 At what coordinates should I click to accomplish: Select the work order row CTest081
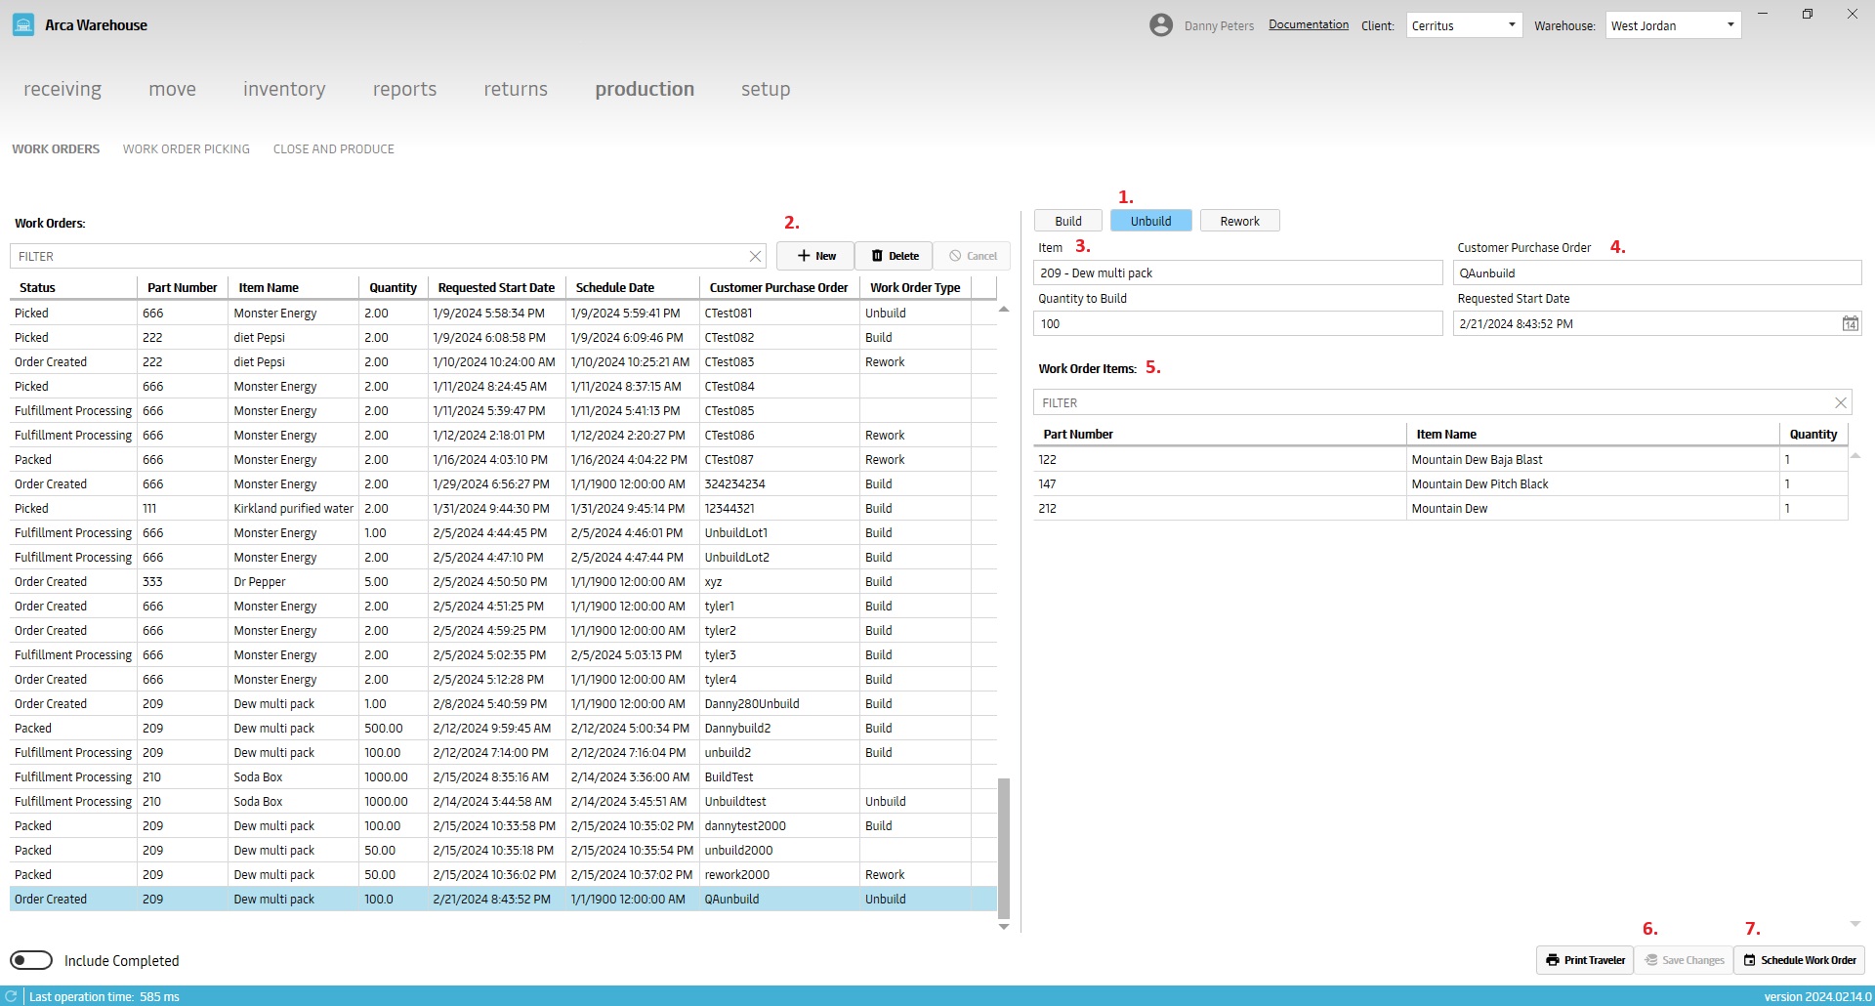[504, 313]
